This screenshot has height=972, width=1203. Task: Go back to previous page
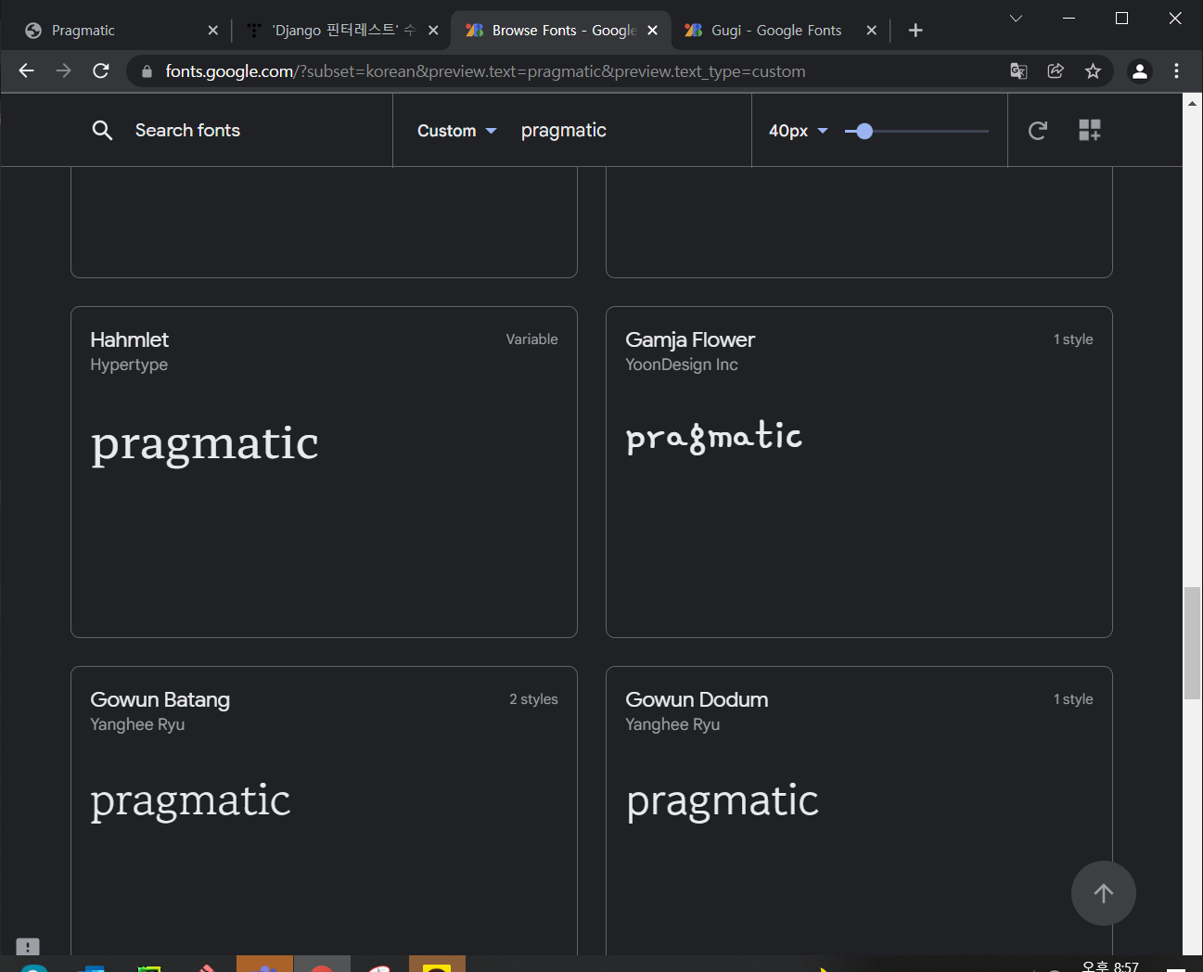[26, 71]
